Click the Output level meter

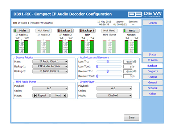point(131,47)
